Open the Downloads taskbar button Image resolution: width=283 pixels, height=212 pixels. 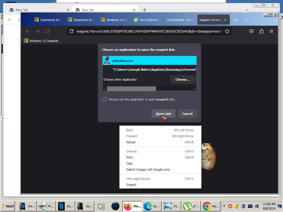coord(27,206)
